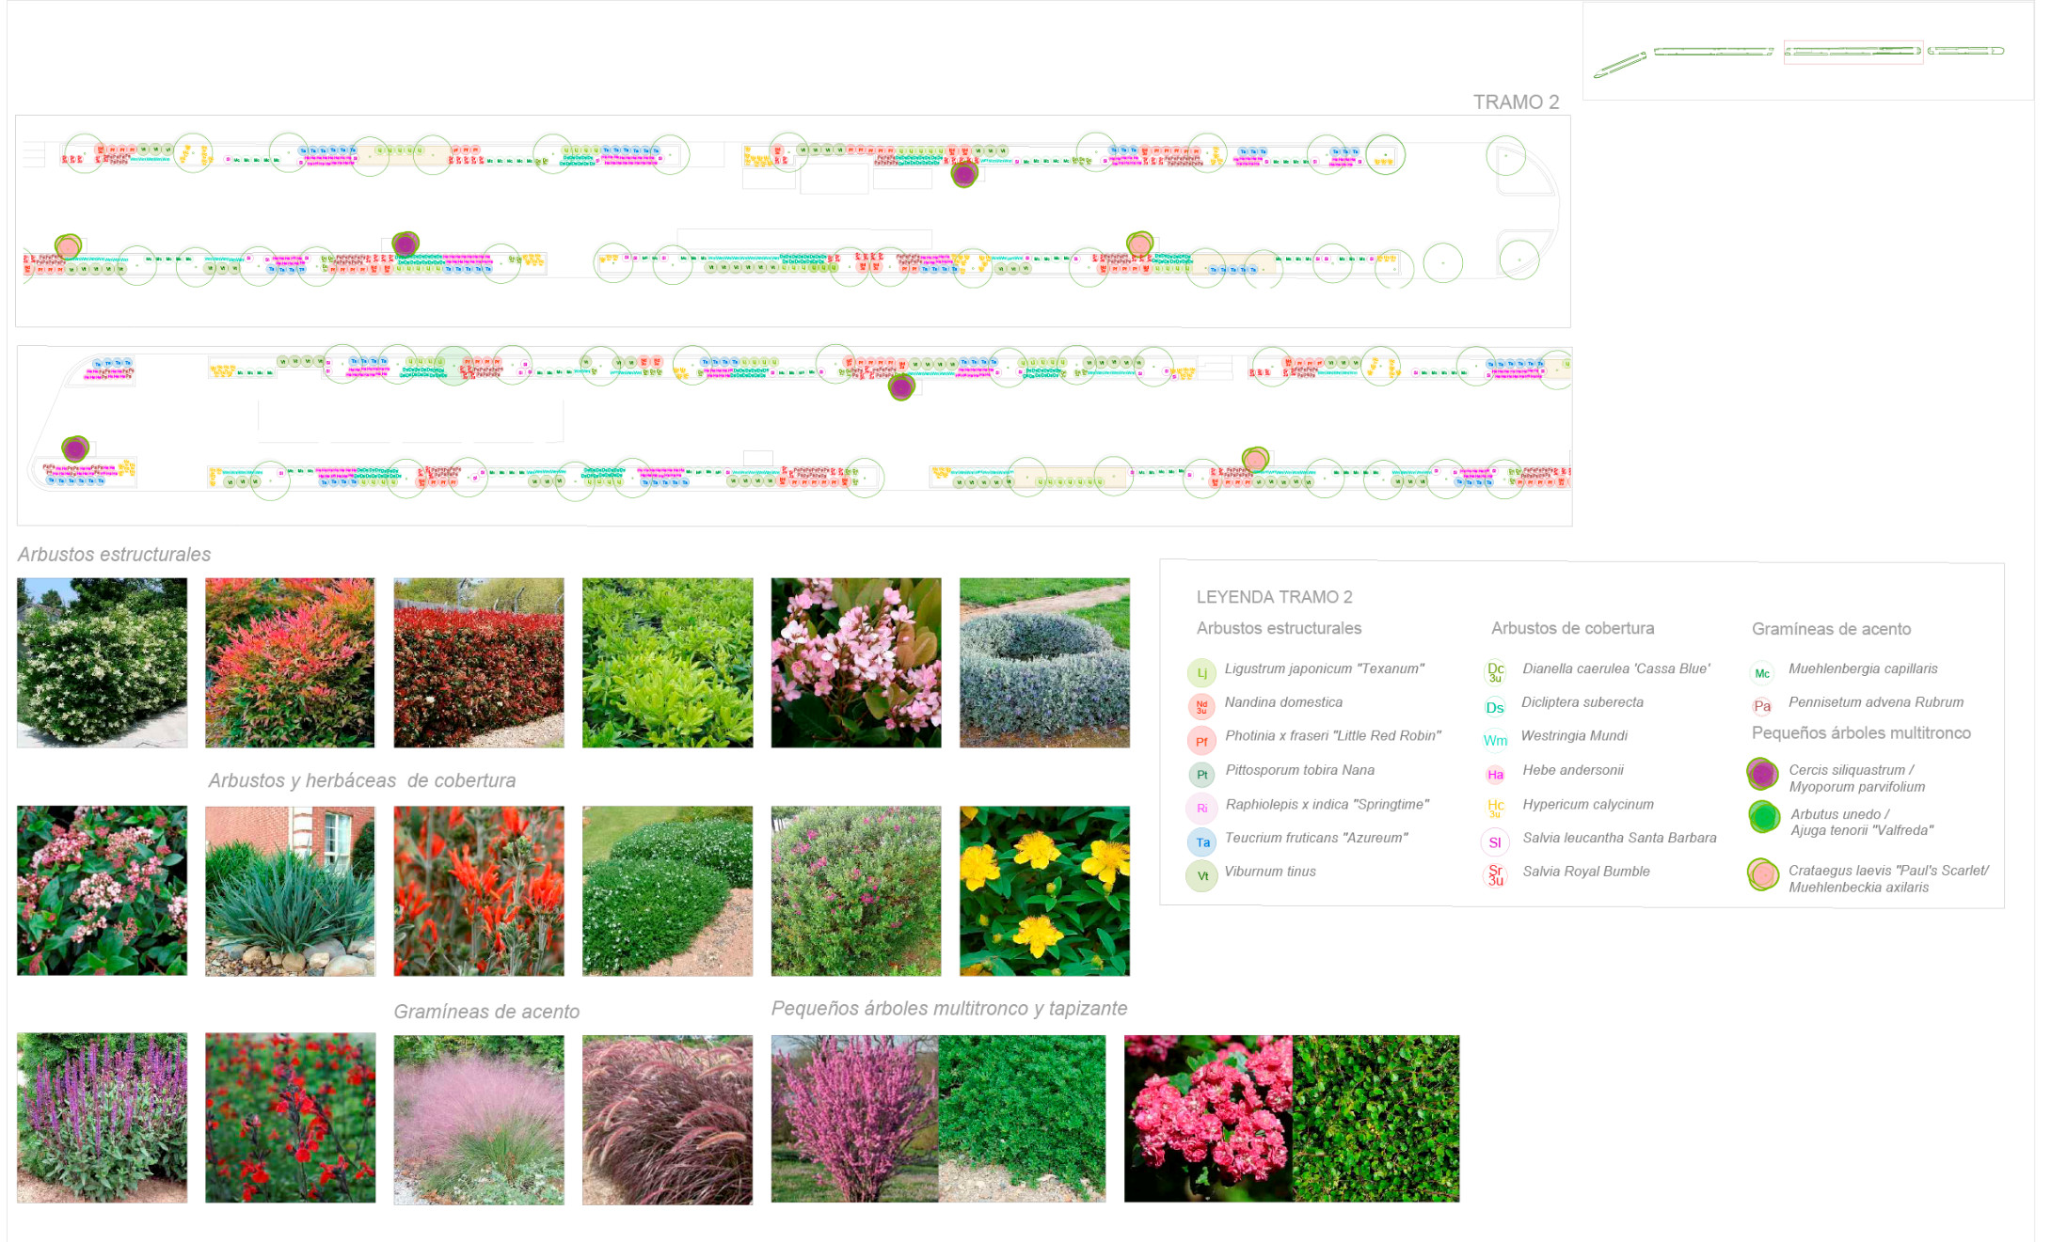Click the Ha Hebe andersonii legend symbol
2067x1242 pixels.
click(x=1495, y=775)
